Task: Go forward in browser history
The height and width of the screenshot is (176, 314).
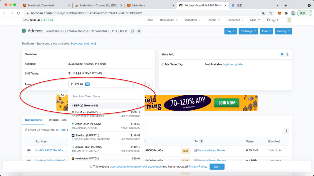Action: click(x=12, y=13)
